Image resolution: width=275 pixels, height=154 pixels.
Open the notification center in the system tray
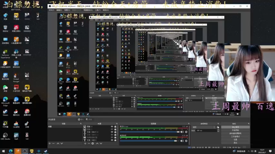coord(270,151)
